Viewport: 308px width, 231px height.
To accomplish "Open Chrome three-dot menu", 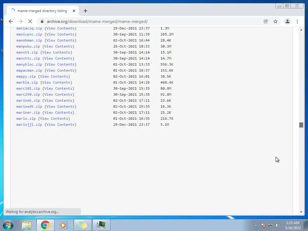I will [x=297, y=21].
